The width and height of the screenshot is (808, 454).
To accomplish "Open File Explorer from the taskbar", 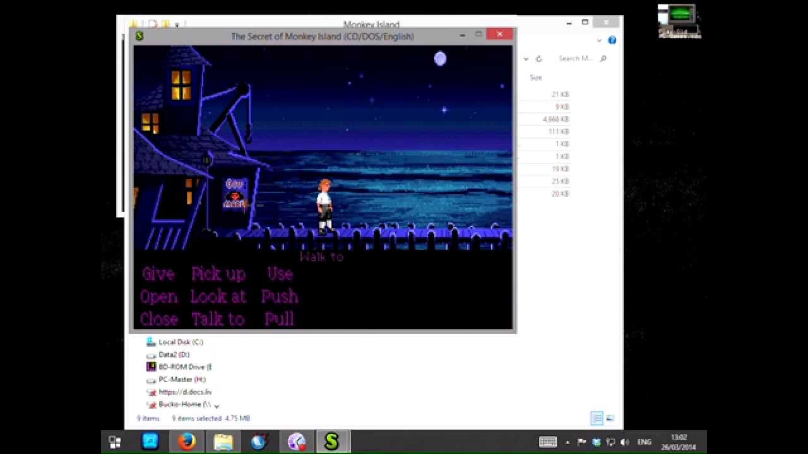I will coord(223,442).
